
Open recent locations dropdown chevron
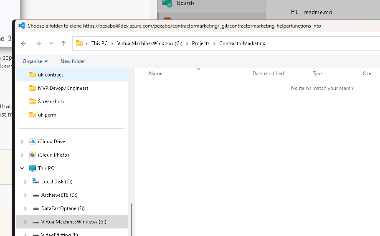click(51, 43)
